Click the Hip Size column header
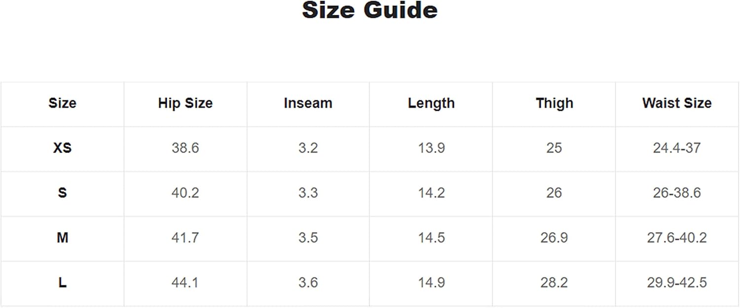This screenshot has width=740, height=308. tap(185, 103)
